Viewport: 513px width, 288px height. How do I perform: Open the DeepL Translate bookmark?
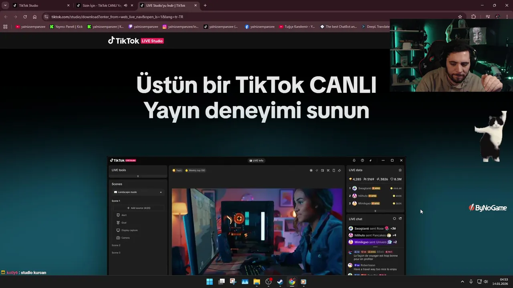pyautogui.click(x=375, y=27)
